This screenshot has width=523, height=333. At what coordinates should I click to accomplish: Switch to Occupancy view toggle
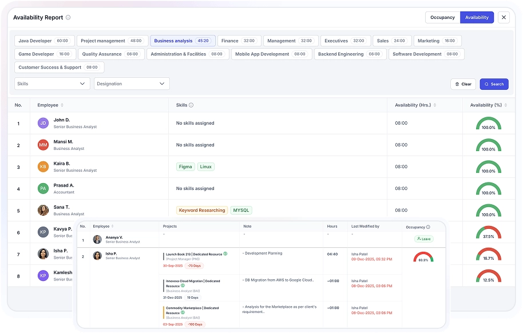pyautogui.click(x=442, y=17)
